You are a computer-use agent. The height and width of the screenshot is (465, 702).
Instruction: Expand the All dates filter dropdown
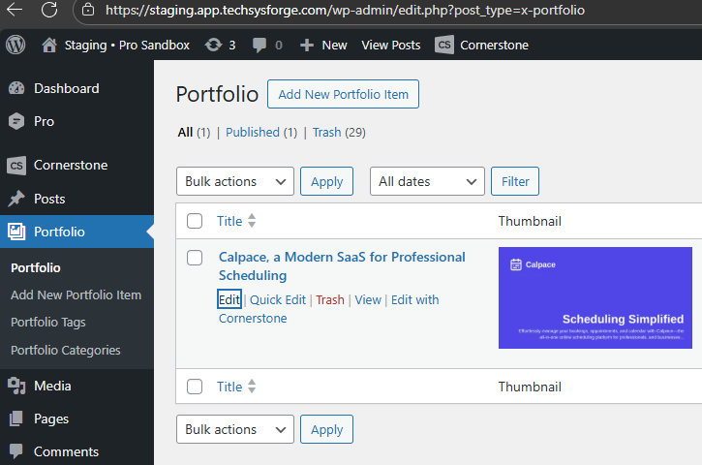427,181
